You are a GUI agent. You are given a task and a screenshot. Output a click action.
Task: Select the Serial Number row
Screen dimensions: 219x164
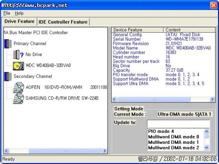(x=163, y=39)
